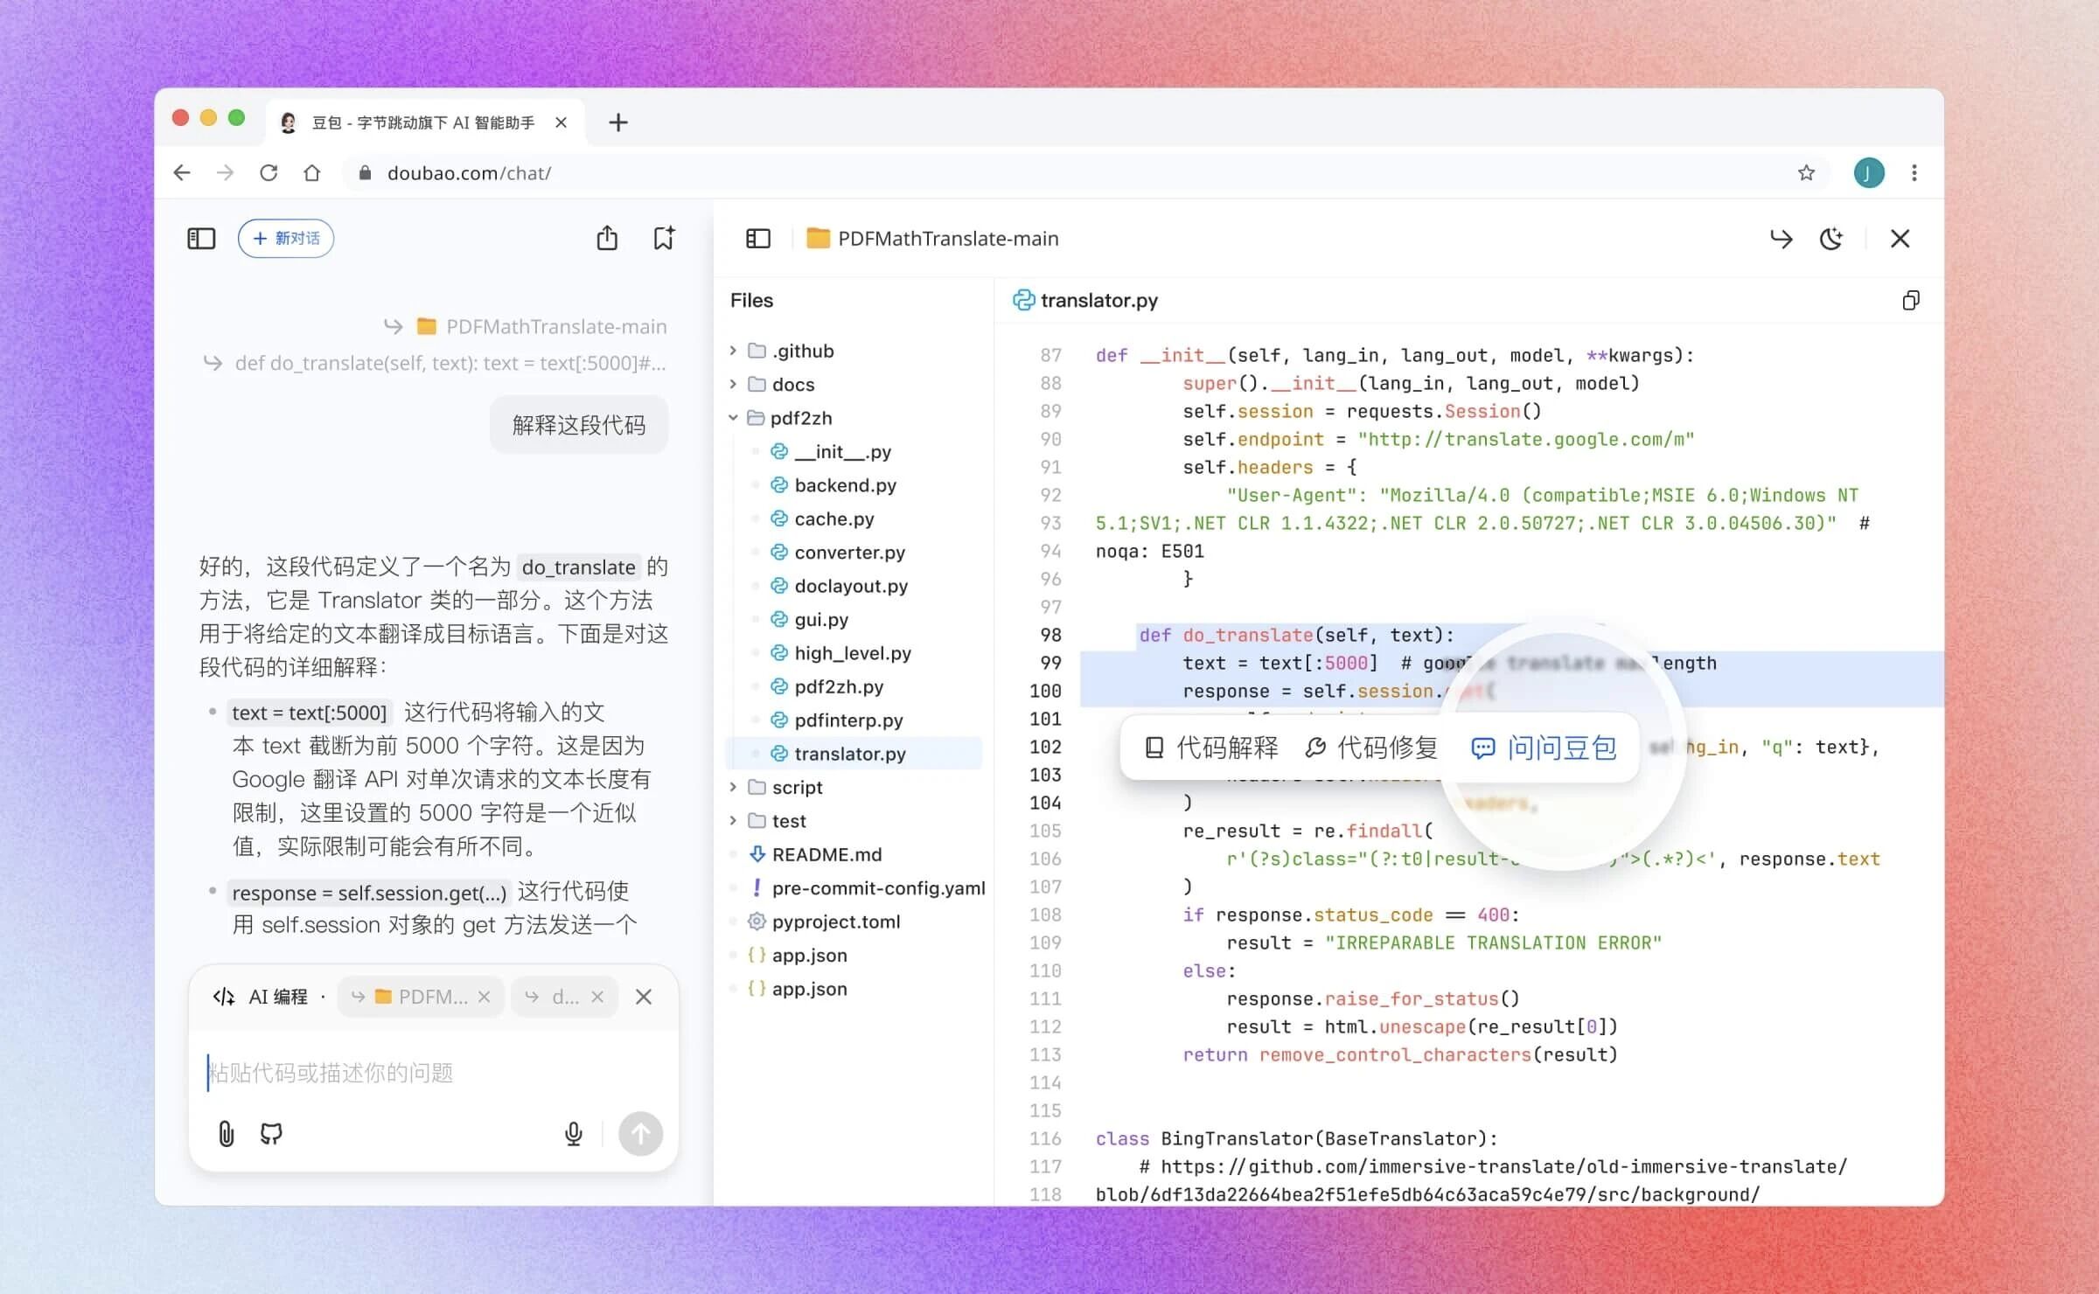The image size is (2099, 1294).
Task: Toggle the left chat sidebar panel
Action: point(201,238)
